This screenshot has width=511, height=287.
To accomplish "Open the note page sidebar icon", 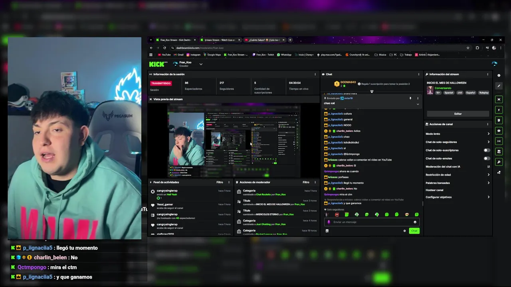I will (499, 120).
